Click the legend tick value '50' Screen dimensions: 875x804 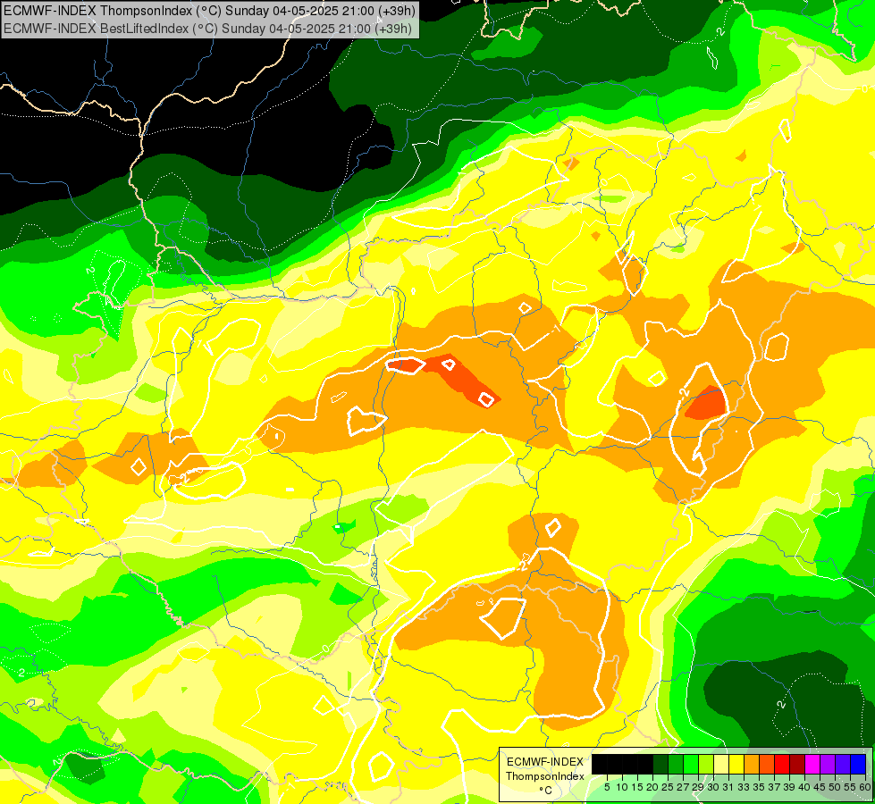[836, 787]
